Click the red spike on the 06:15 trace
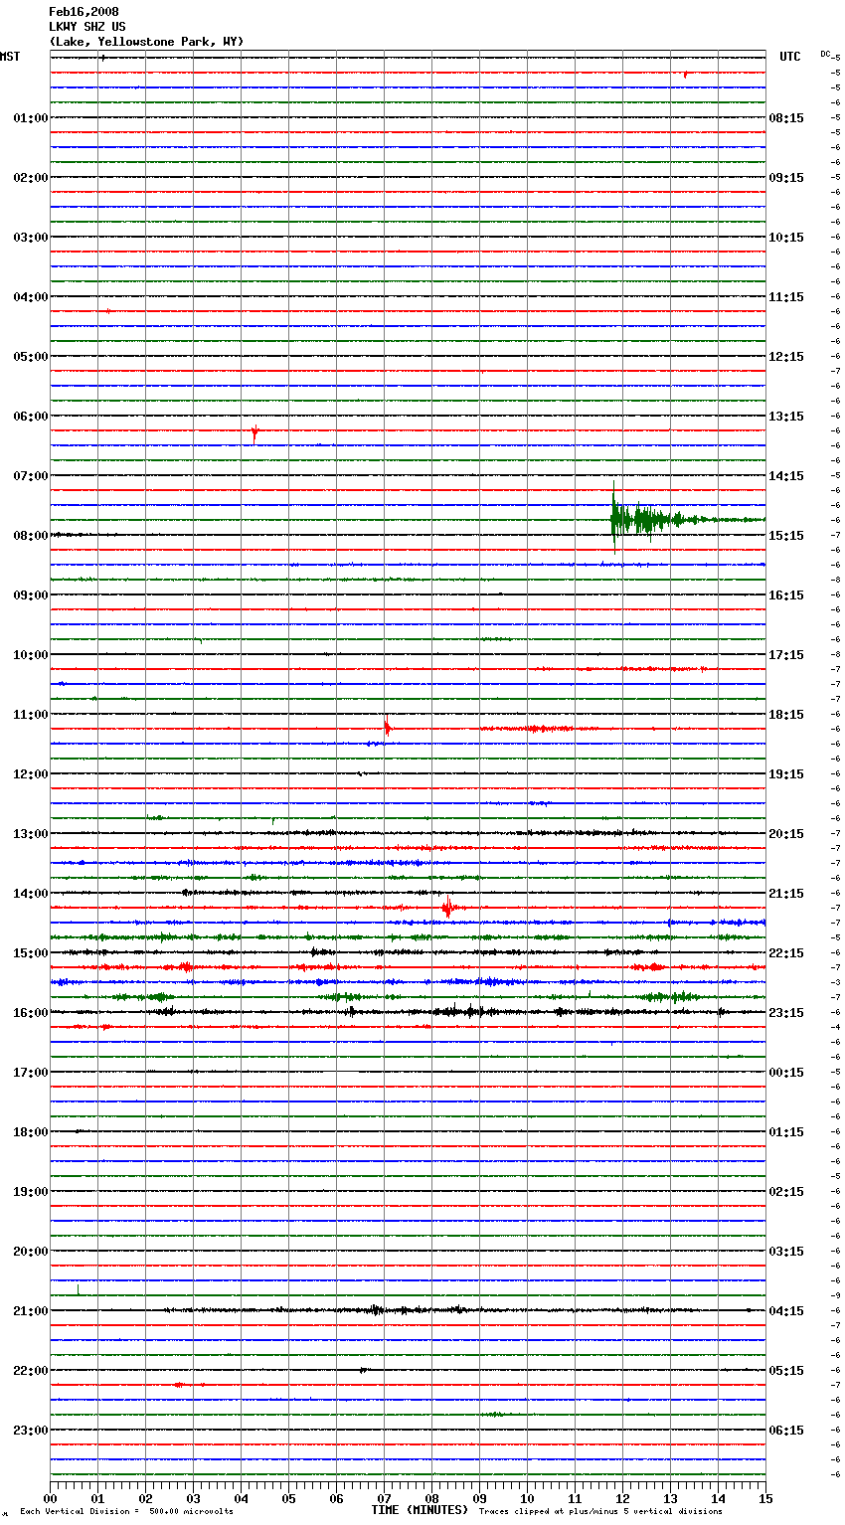Viewport: 845px width, 1525px height. coord(254,432)
